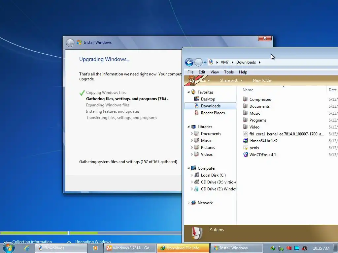Click the Start button orb
Viewport: 338px width, 253px height.
click(x=9, y=248)
